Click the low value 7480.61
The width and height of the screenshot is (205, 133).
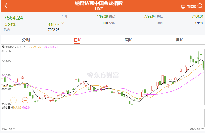click(198, 16)
